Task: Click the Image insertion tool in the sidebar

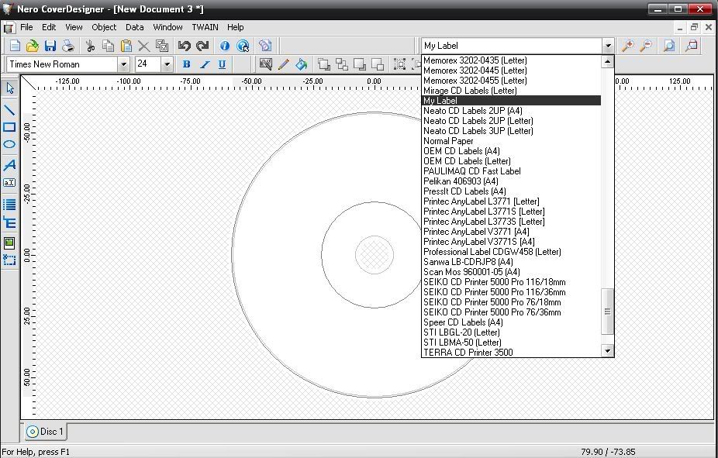Action: 10,243
